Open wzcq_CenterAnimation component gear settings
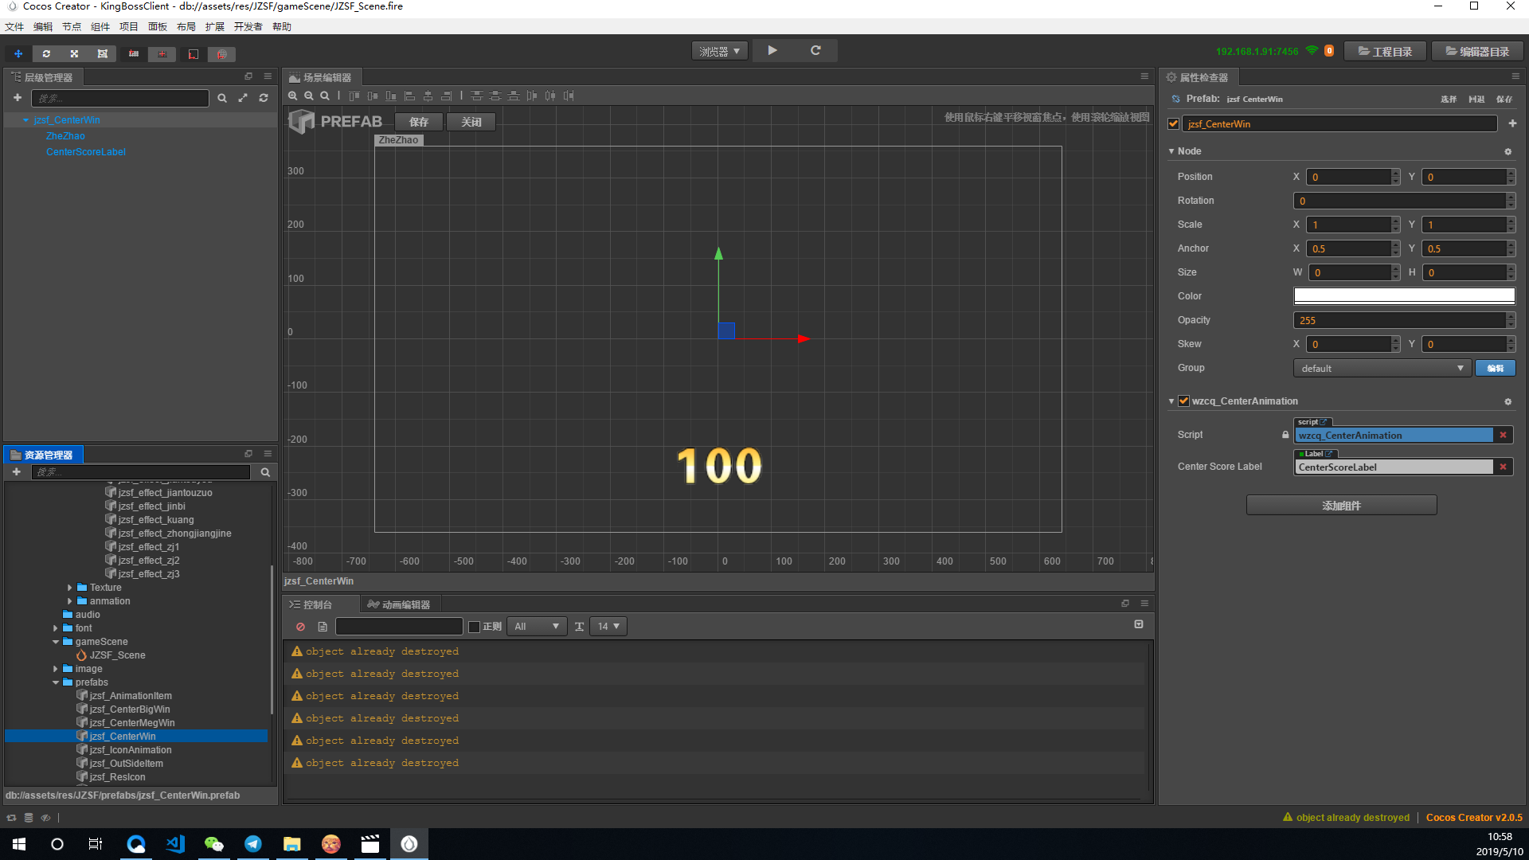1529x860 pixels. [x=1507, y=402]
